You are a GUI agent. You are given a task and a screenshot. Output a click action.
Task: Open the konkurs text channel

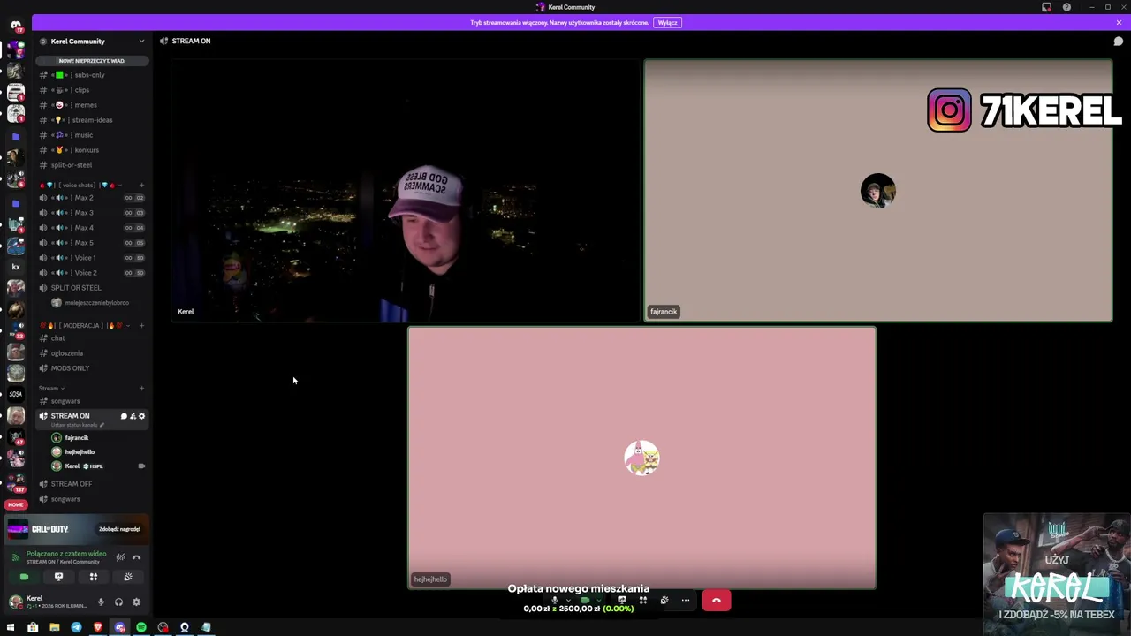(91, 150)
